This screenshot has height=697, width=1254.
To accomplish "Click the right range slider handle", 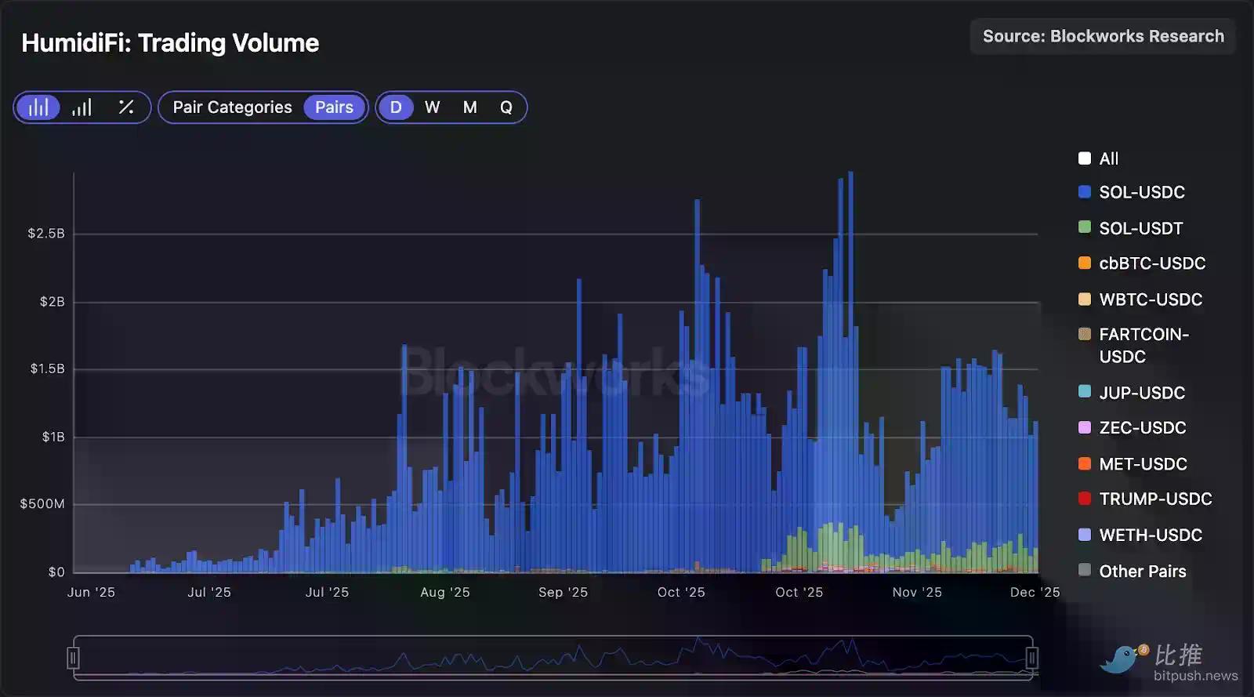I will (1032, 657).
